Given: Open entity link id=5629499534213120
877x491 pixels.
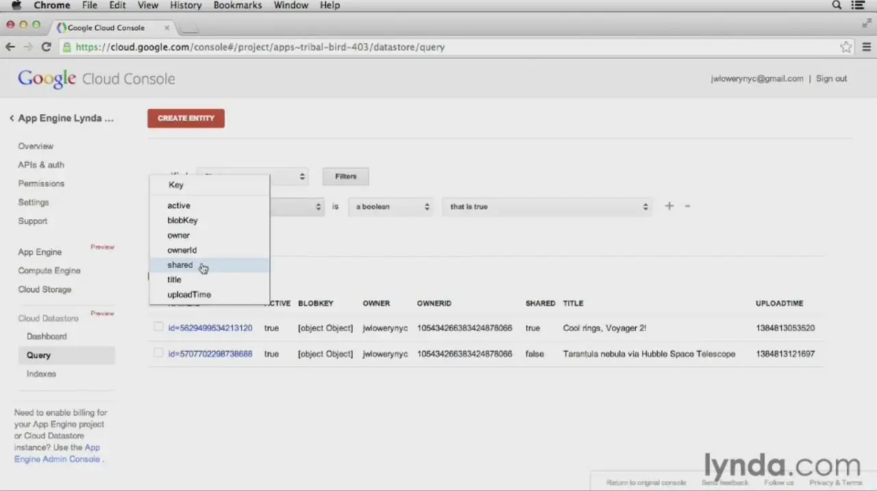Looking at the screenshot, I should (210, 328).
